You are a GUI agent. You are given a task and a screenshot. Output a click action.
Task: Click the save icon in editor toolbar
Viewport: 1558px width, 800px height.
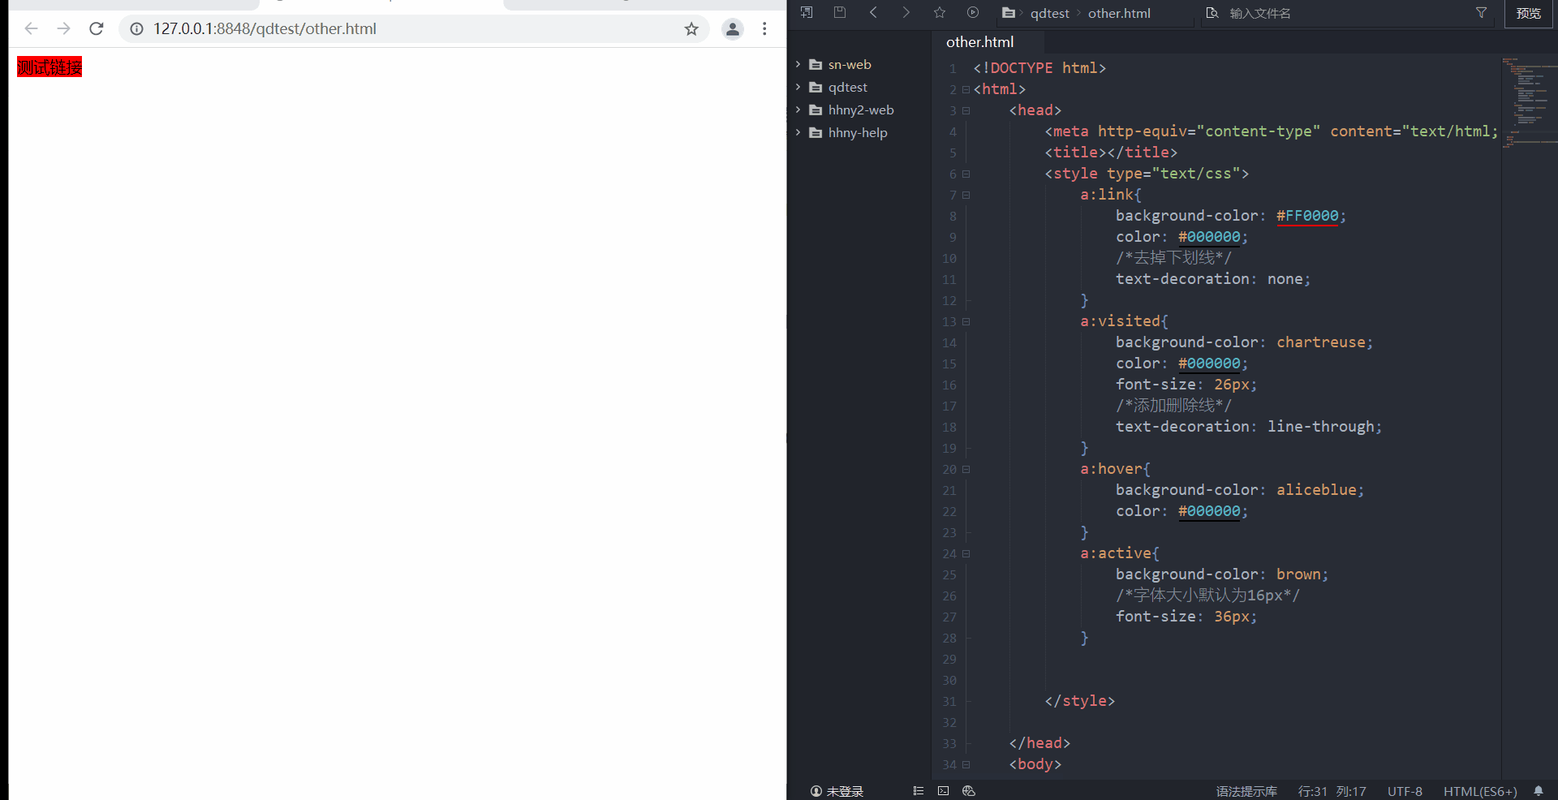[x=840, y=12]
